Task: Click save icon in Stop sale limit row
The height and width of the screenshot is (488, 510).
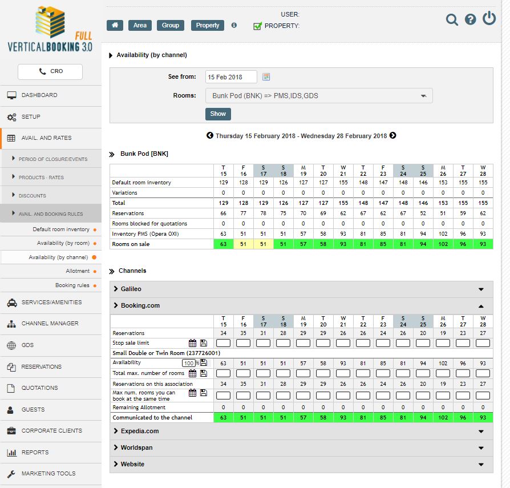Action: [x=204, y=343]
